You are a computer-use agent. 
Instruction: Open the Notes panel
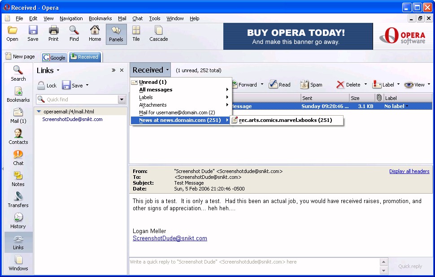18,179
